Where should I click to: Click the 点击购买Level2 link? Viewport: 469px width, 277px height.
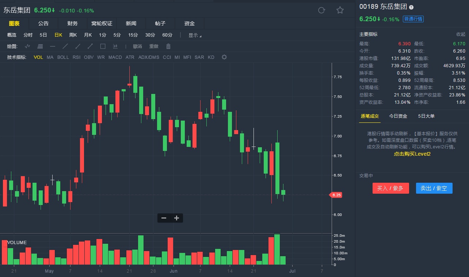412,154
